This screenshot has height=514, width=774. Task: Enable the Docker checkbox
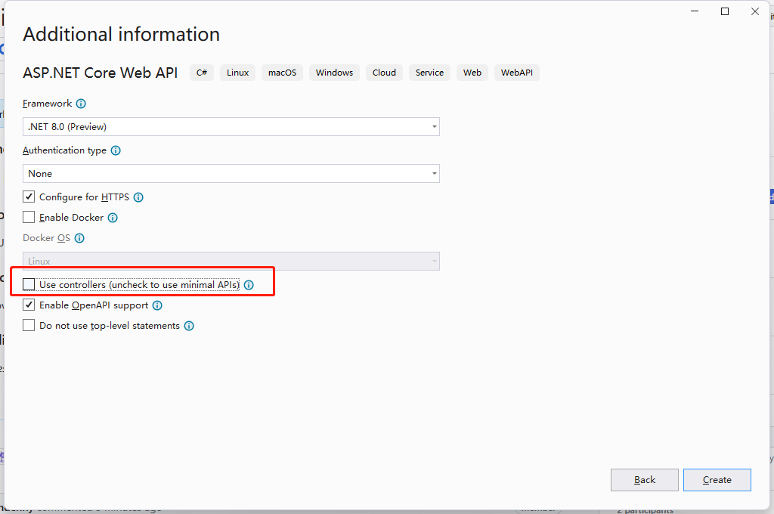tap(28, 218)
